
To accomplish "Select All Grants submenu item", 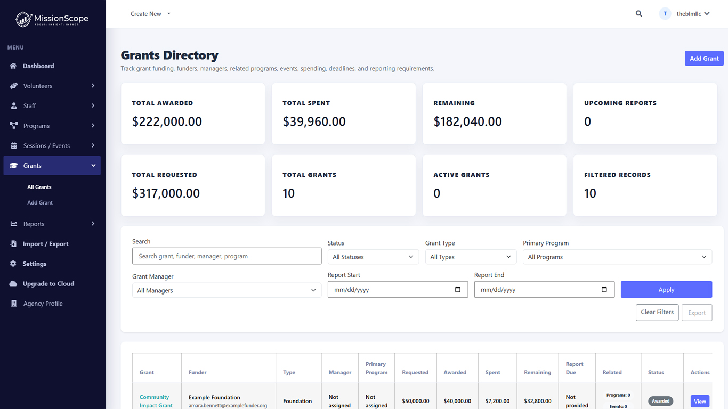I will pyautogui.click(x=39, y=187).
